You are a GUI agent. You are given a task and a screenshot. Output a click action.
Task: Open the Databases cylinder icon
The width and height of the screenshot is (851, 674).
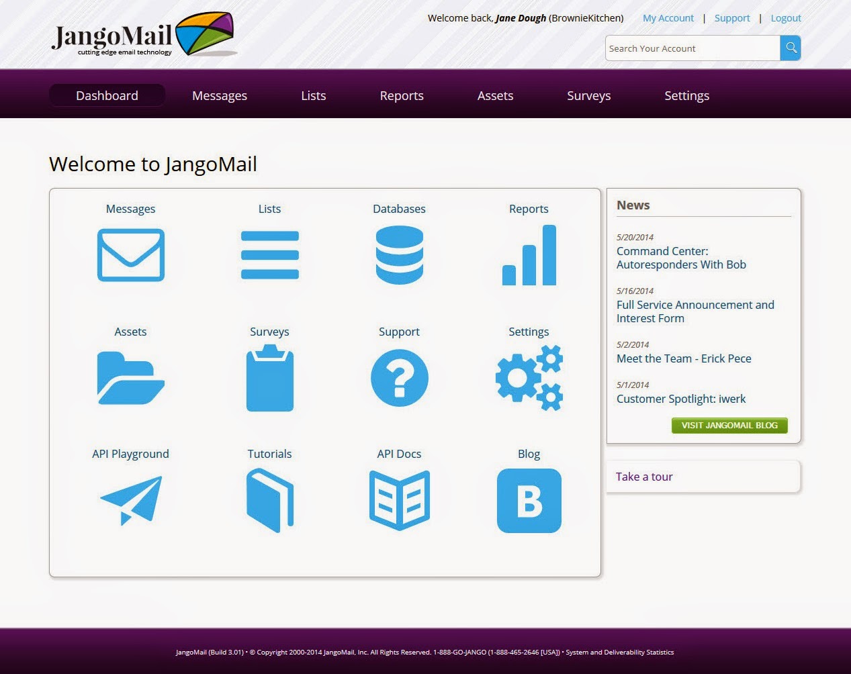(400, 255)
